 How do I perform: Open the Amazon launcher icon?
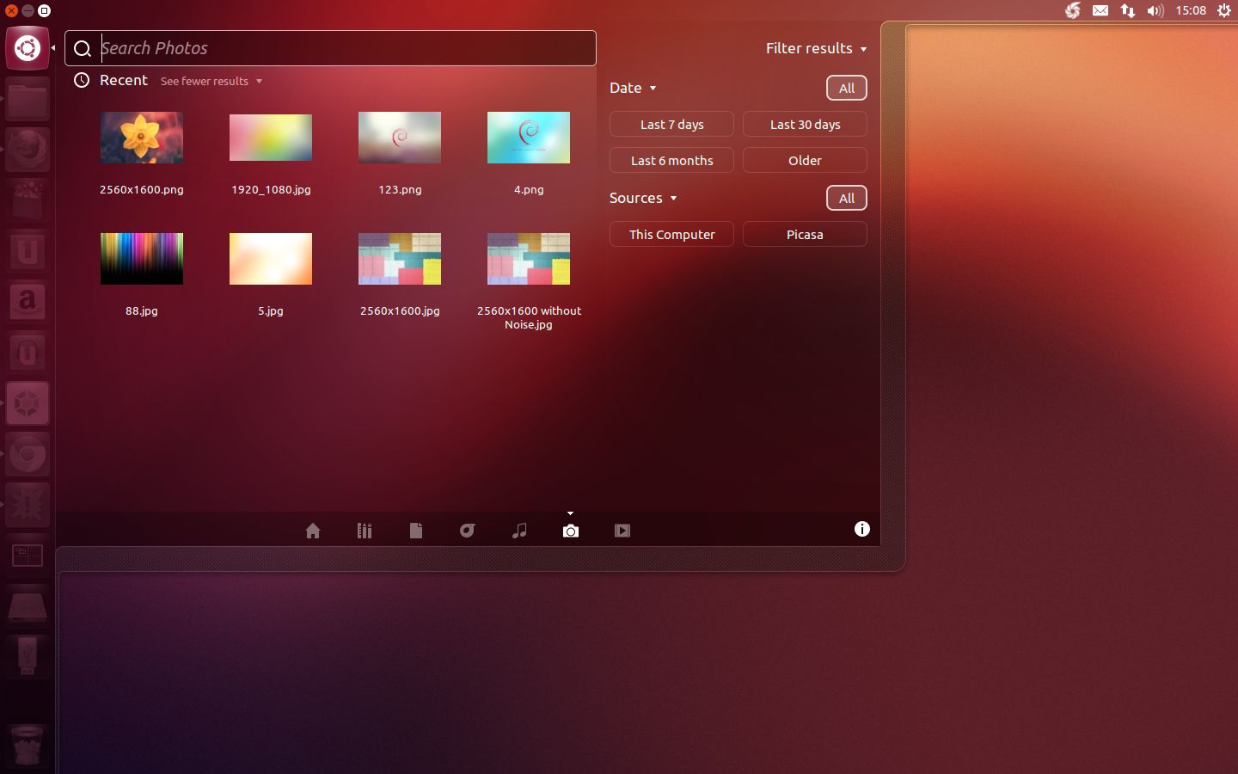(28, 302)
